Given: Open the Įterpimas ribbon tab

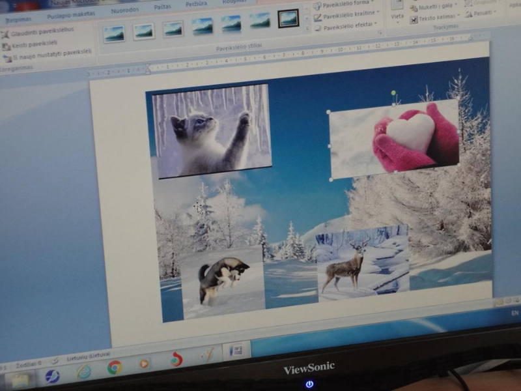Looking at the screenshot, I should tap(18, 20).
